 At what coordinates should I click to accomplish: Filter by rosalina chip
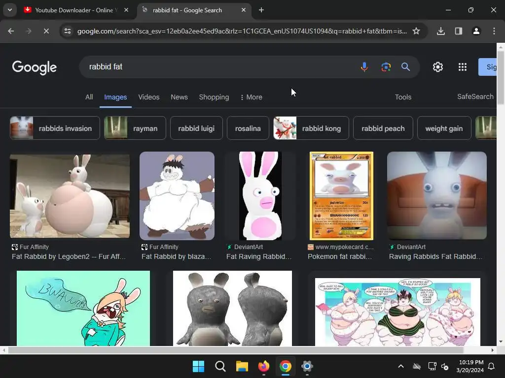click(248, 128)
